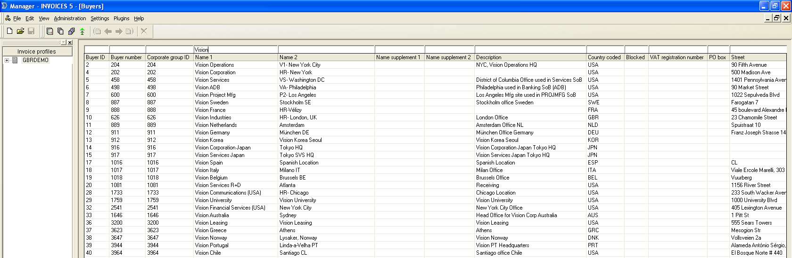Image resolution: width=792 pixels, height=258 pixels.
Task: Click the New document toolbar icon
Action: [9, 31]
